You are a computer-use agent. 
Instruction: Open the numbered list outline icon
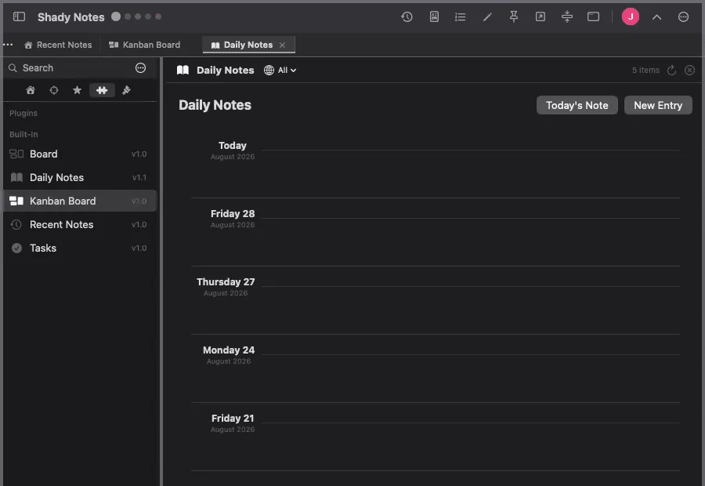point(460,17)
